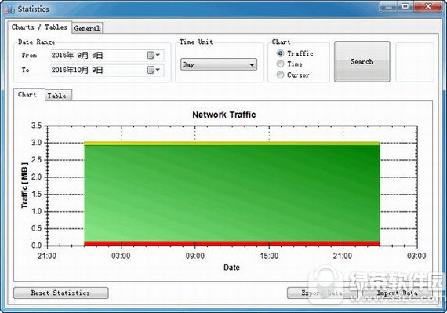Image resolution: width=447 pixels, height=313 pixels.
Task: Click the Traffic [MB] axis label
Action: pos(24,185)
